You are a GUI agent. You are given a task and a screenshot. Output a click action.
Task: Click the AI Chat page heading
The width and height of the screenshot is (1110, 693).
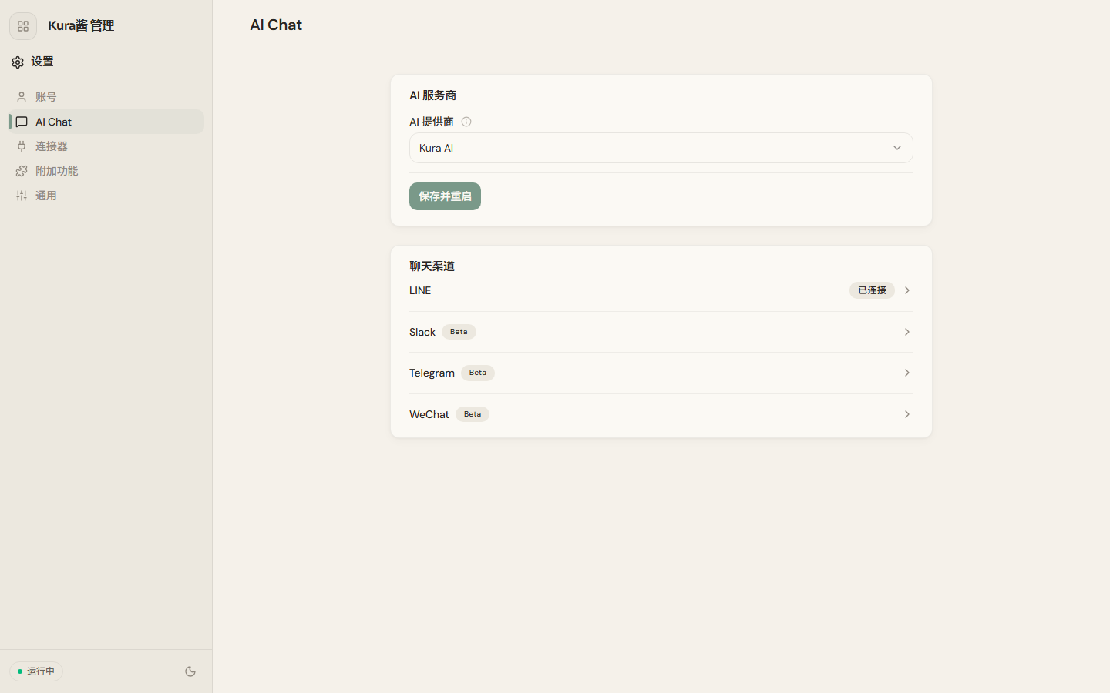pos(276,25)
